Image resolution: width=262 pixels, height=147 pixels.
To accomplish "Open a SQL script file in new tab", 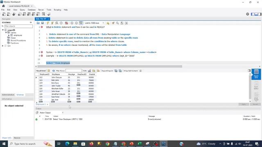I will click(9, 14).
